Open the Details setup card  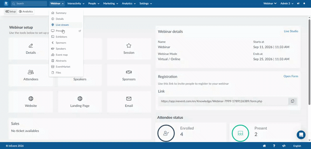pos(31,49)
